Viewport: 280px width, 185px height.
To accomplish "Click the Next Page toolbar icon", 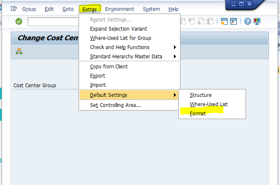I will tap(201, 21).
